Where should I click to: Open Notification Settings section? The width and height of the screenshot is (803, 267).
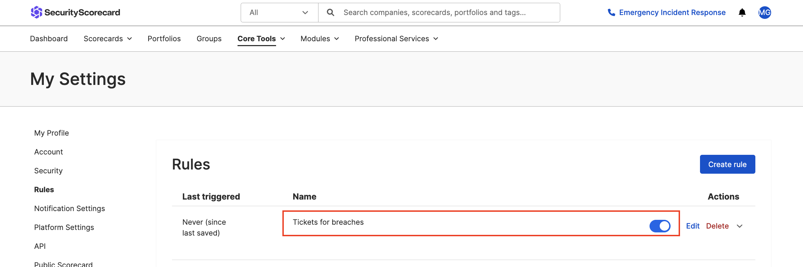70,209
